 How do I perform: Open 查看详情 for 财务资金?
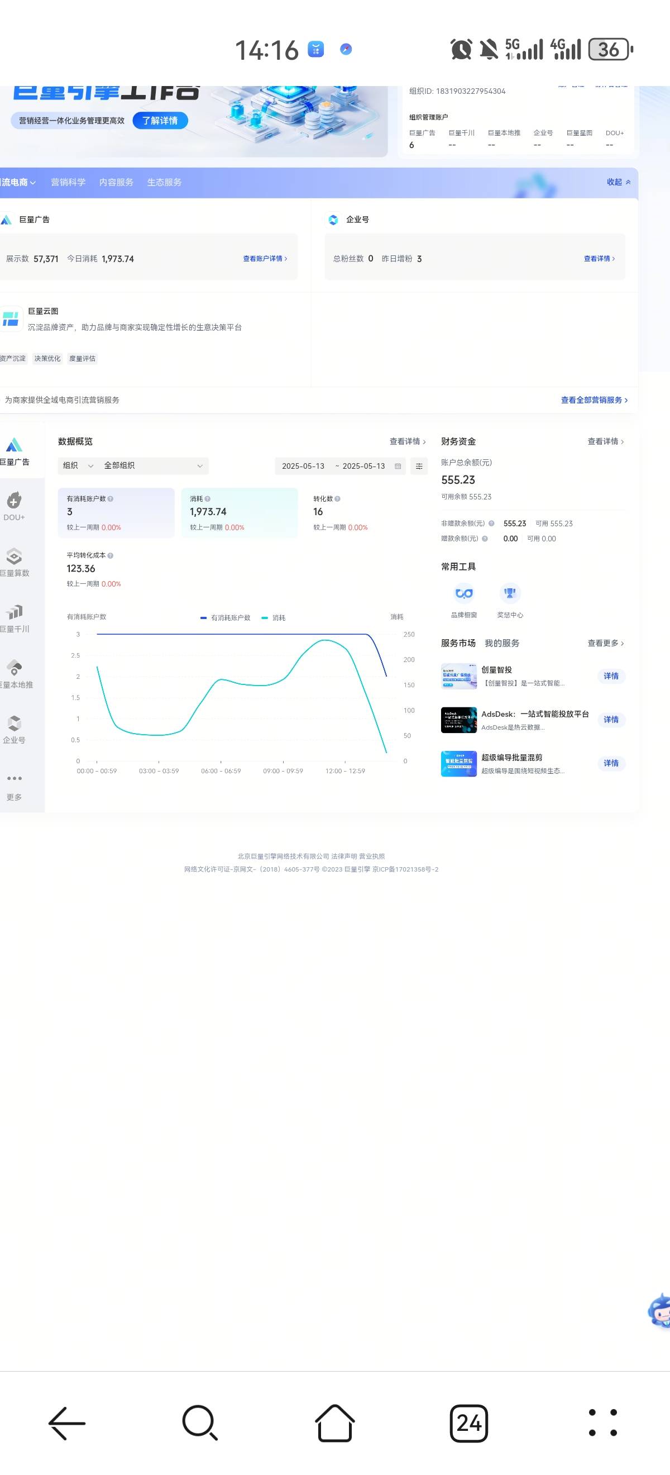pyautogui.click(x=605, y=441)
